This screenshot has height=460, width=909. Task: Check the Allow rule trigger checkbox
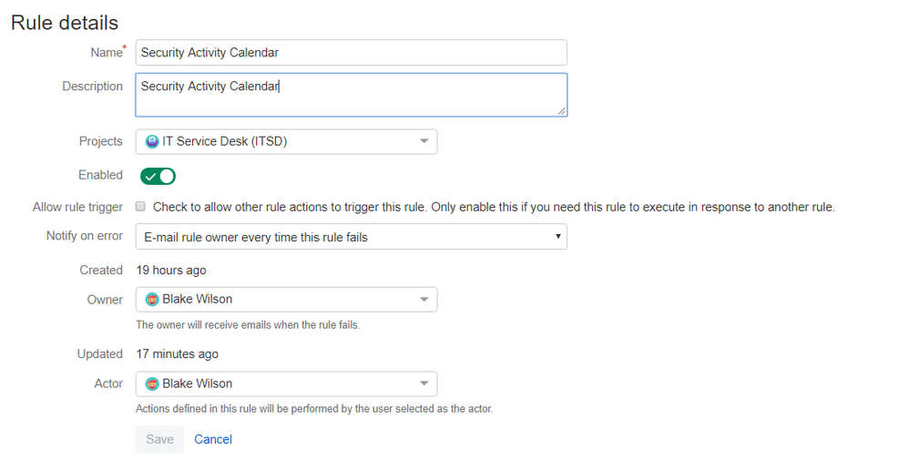(x=140, y=207)
